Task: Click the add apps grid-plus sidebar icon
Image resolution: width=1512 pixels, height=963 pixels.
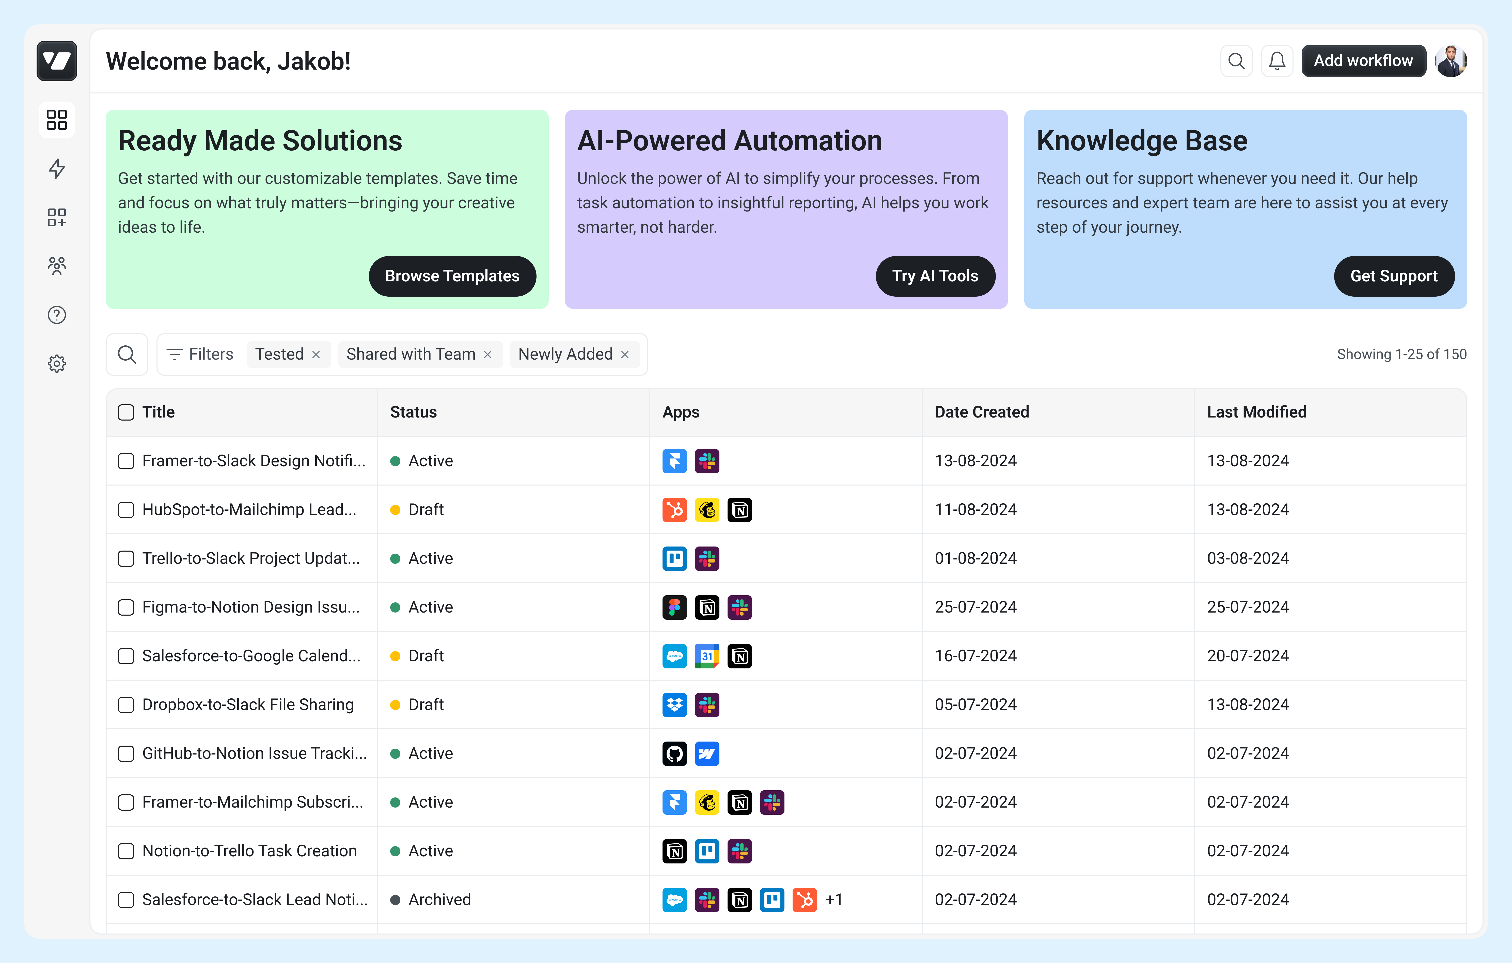Action: [56, 217]
